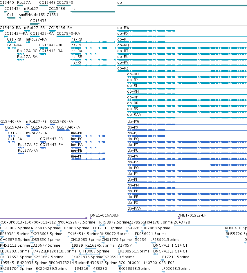The image size is (247, 273).
Task: Select transcript CG15443-RB label
Action: [51, 45]
